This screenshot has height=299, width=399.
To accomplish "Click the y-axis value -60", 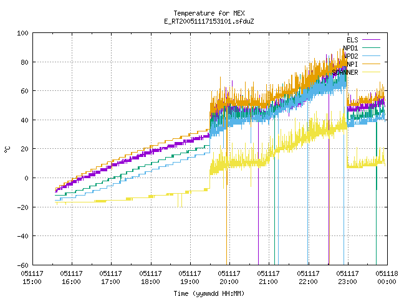I will click(x=22, y=265).
